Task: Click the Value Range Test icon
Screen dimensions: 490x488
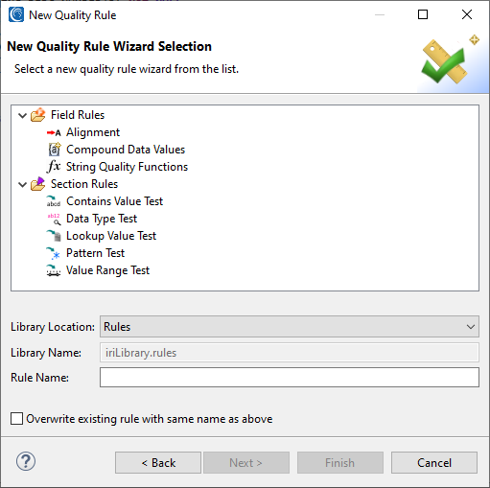Action: pos(54,270)
